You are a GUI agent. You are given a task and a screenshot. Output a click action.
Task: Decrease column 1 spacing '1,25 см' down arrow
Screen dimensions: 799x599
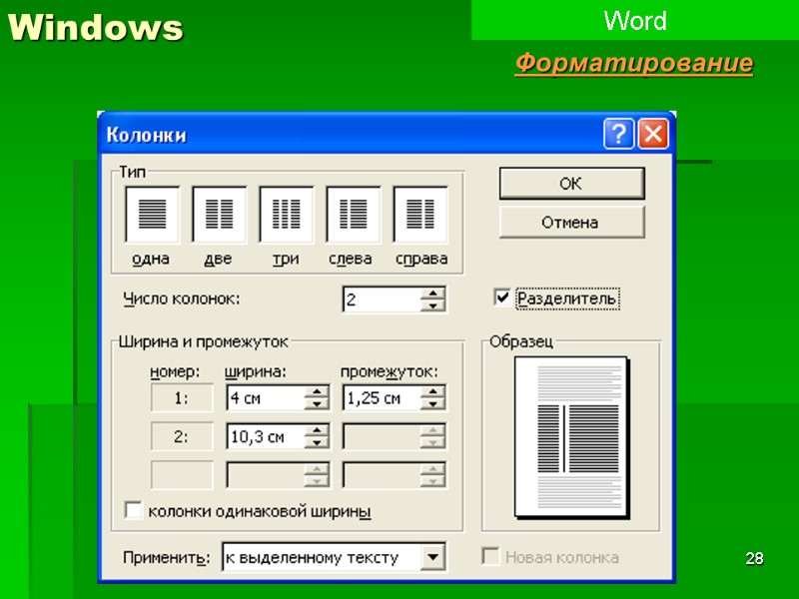432,404
